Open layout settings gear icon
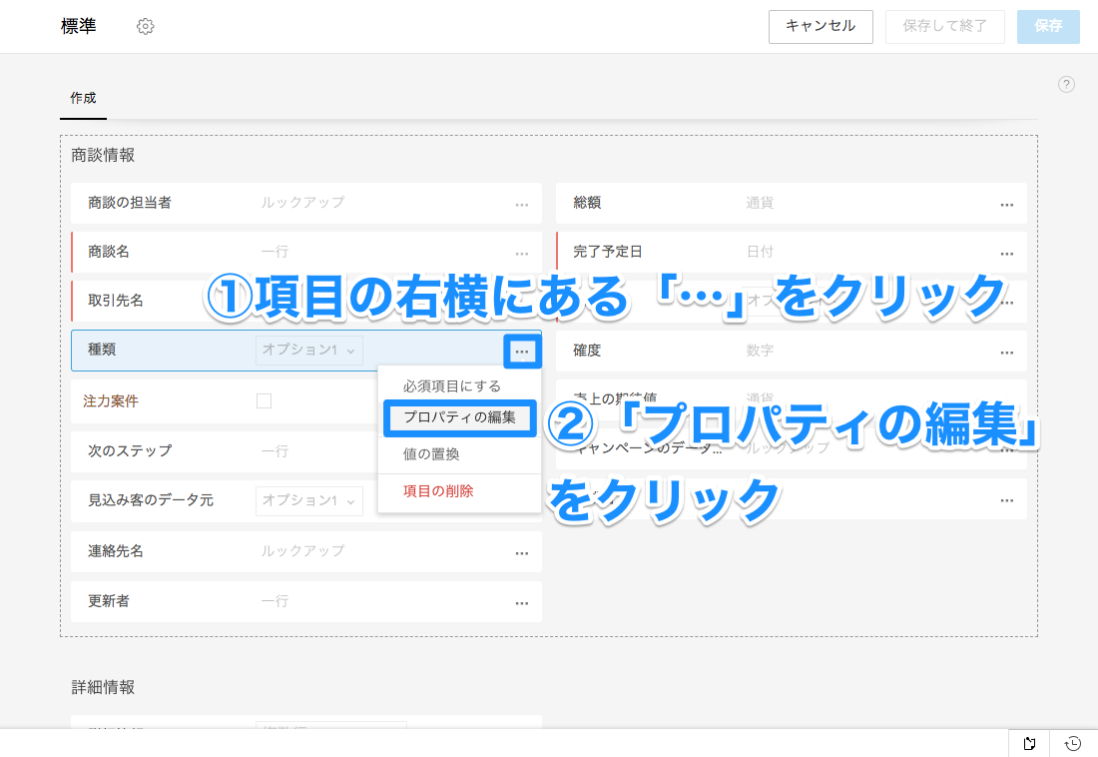 (x=145, y=27)
